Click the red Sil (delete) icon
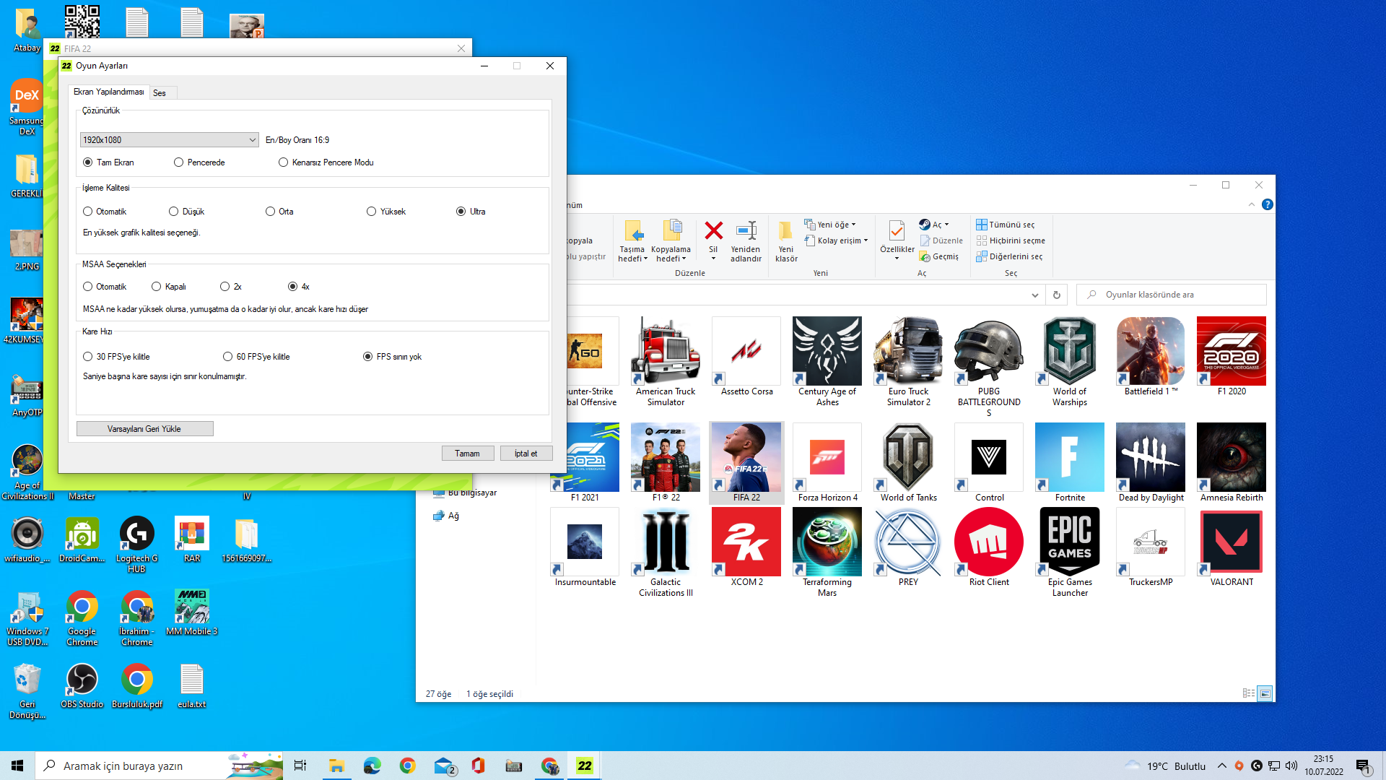Image resolution: width=1386 pixels, height=780 pixels. (x=713, y=231)
